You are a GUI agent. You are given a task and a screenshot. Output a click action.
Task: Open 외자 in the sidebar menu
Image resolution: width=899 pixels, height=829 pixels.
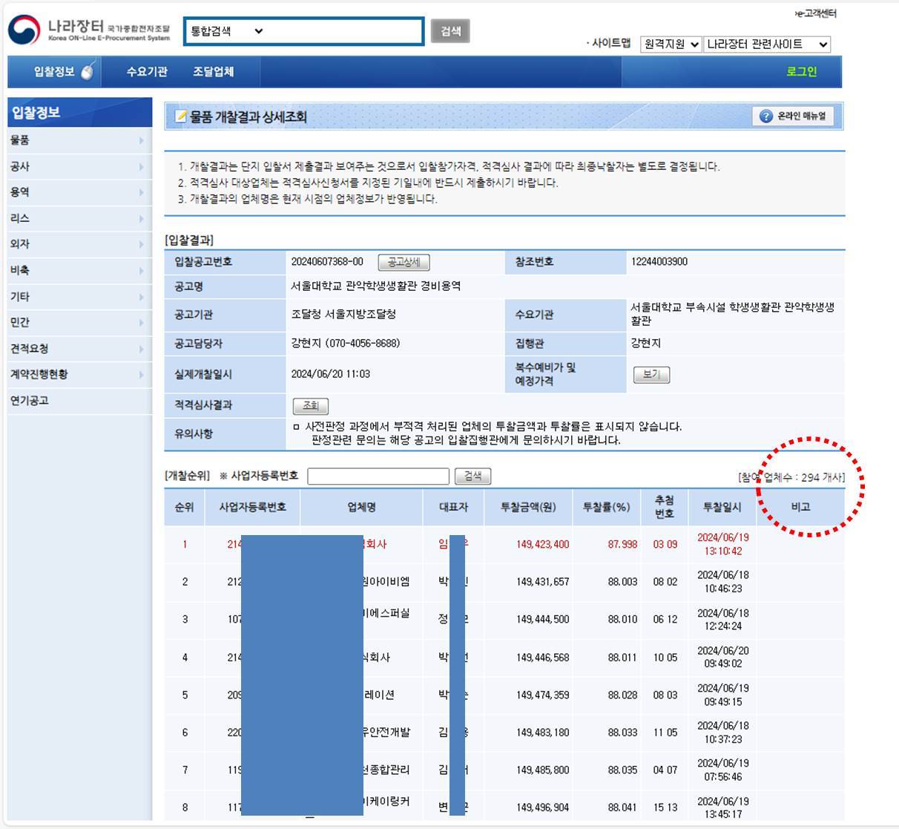point(20,244)
